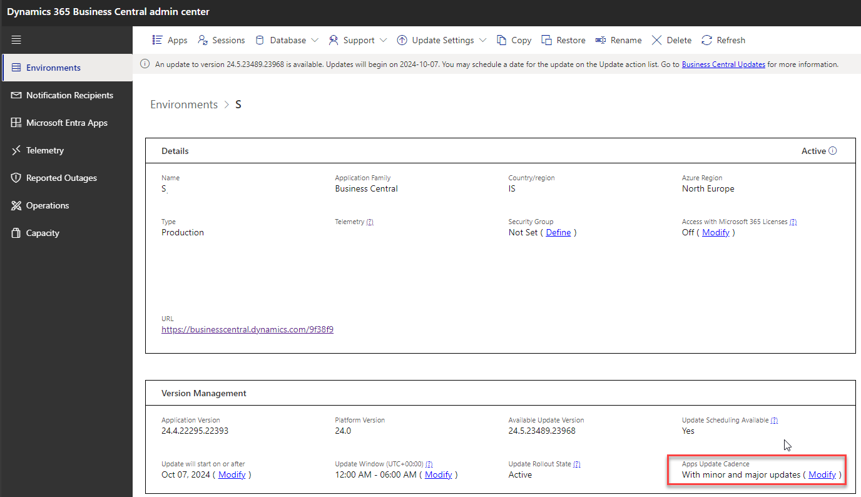Click Environments in the breadcrumb
Screen dimensions: 861x497
click(x=184, y=105)
